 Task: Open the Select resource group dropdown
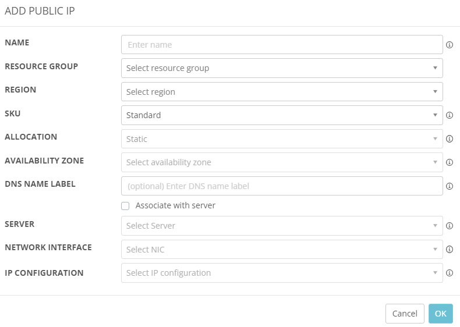282,68
